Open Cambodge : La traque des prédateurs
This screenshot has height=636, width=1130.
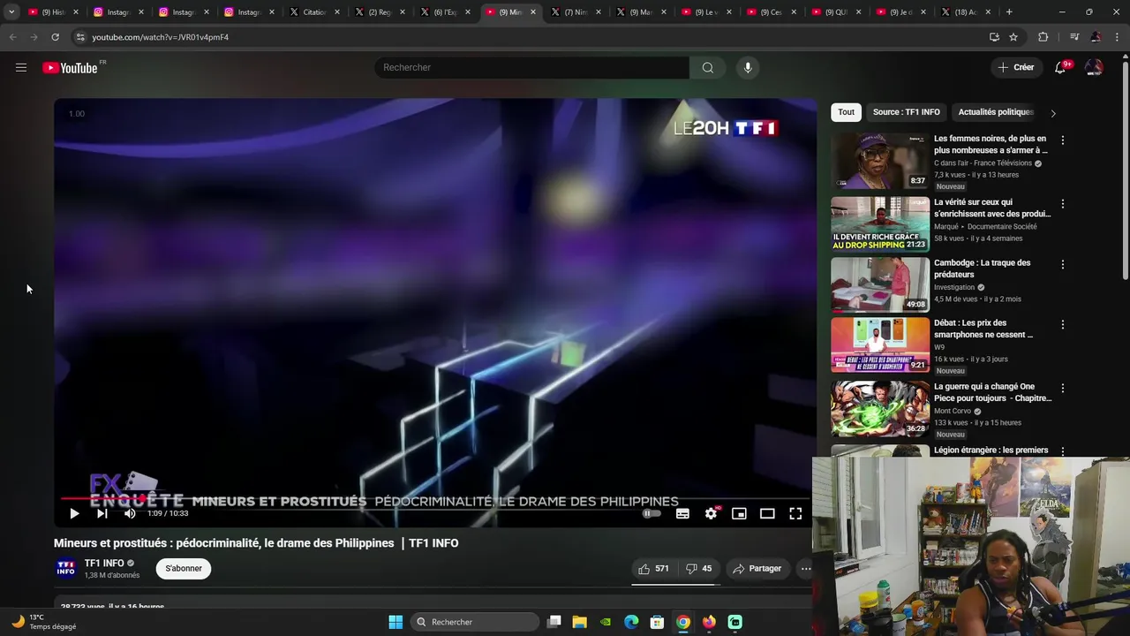click(982, 269)
